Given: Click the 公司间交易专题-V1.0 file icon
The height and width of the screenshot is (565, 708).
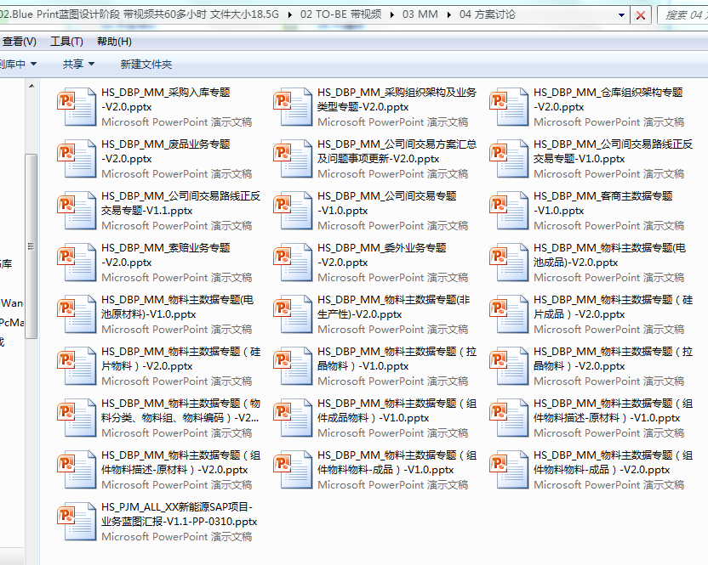Looking at the screenshot, I should pos(293,211).
